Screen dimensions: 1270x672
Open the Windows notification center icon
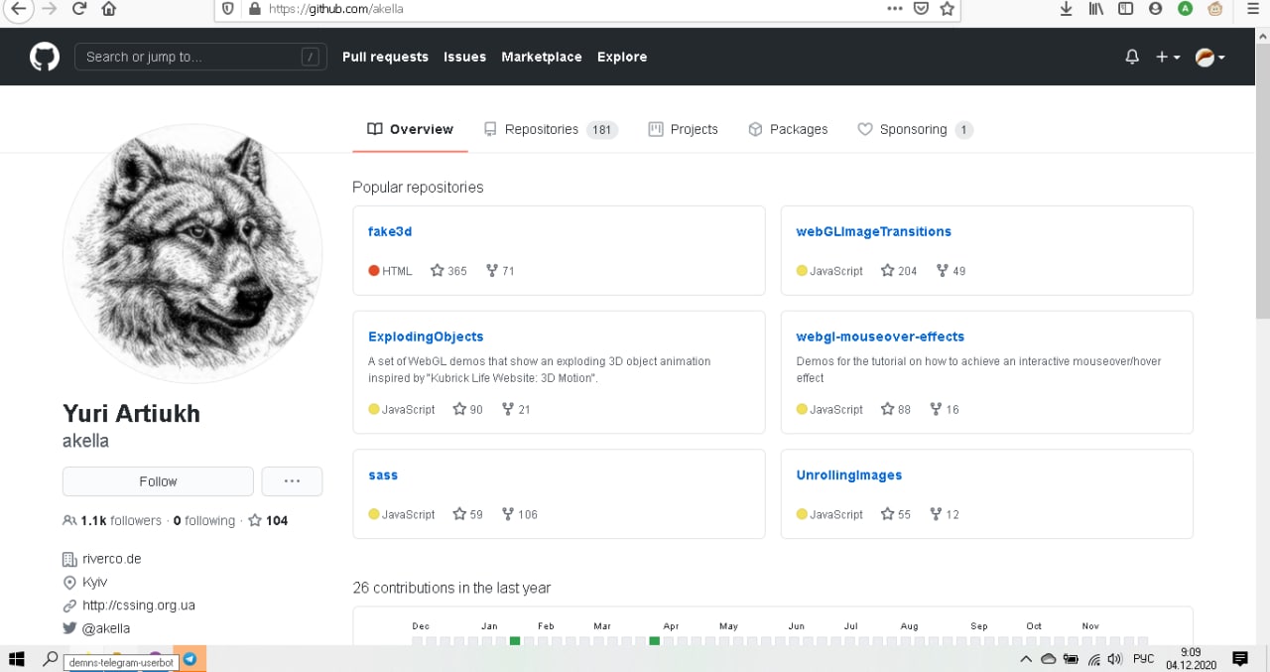[1239, 658]
